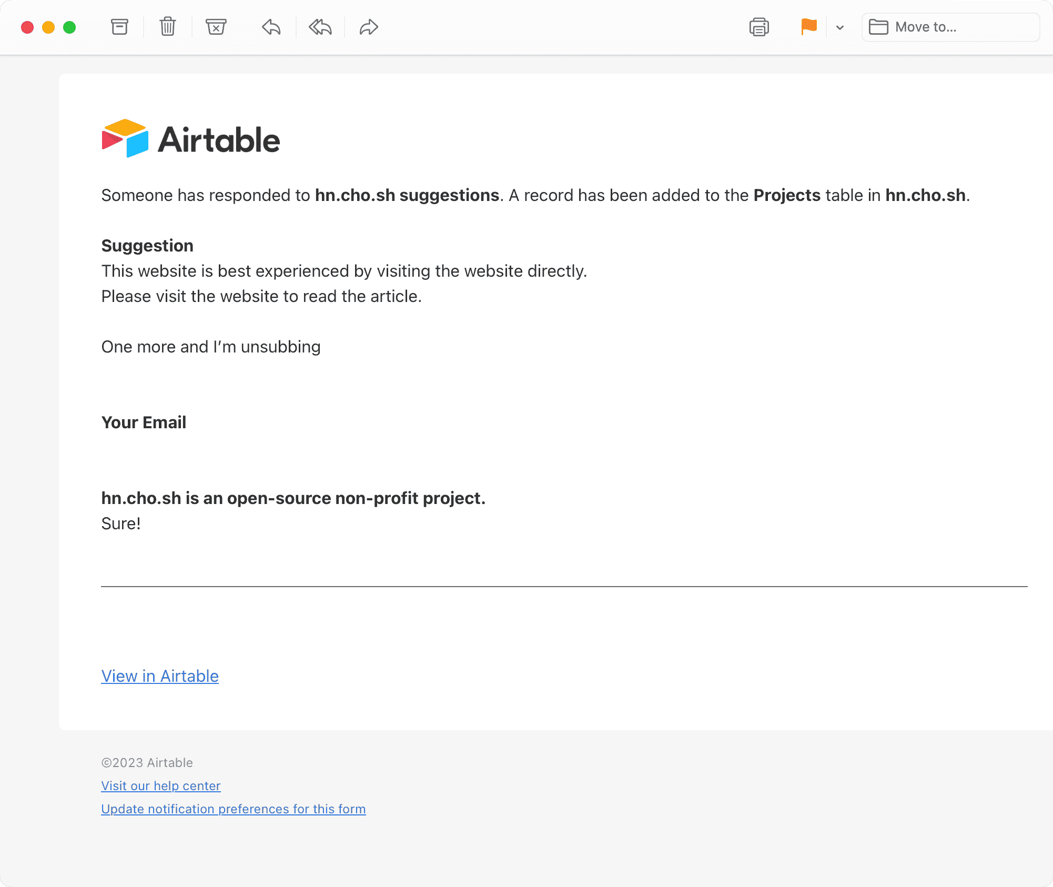Delete the email with trash icon
The width and height of the screenshot is (1053, 887).
[x=168, y=27]
